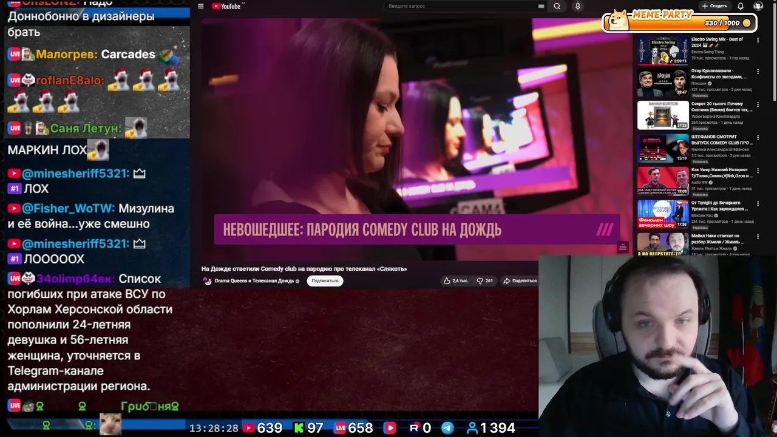777x437 pixels.
Task: Click the Rutube icon showing 0
Action: pyautogui.click(x=415, y=428)
